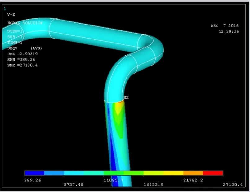Click the red band in the stress legend
This screenshot has width=250, height=192.
[x=213, y=173]
